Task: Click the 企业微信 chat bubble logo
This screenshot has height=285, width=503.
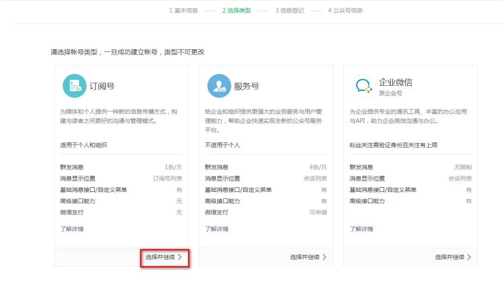Action: 363,86
